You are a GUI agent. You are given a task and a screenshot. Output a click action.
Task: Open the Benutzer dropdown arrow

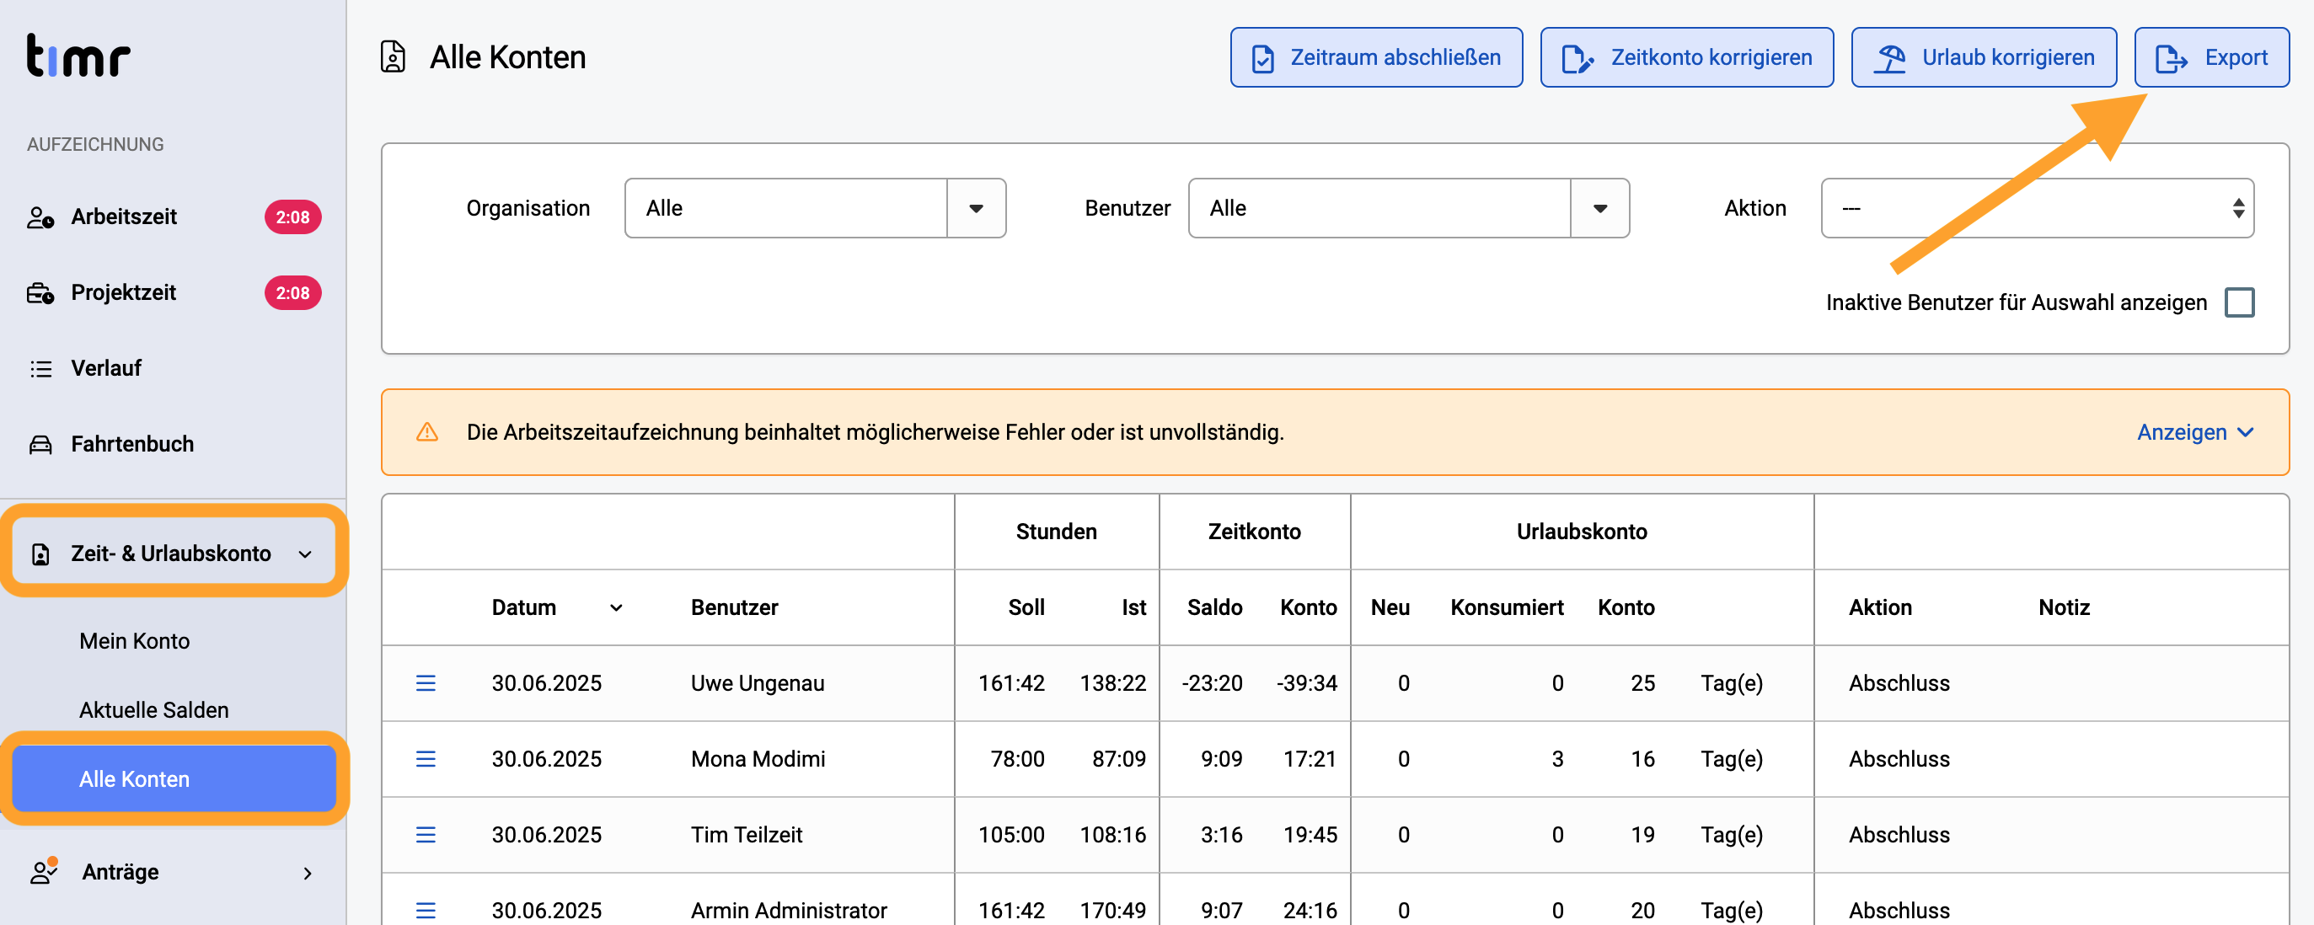[x=1600, y=208]
